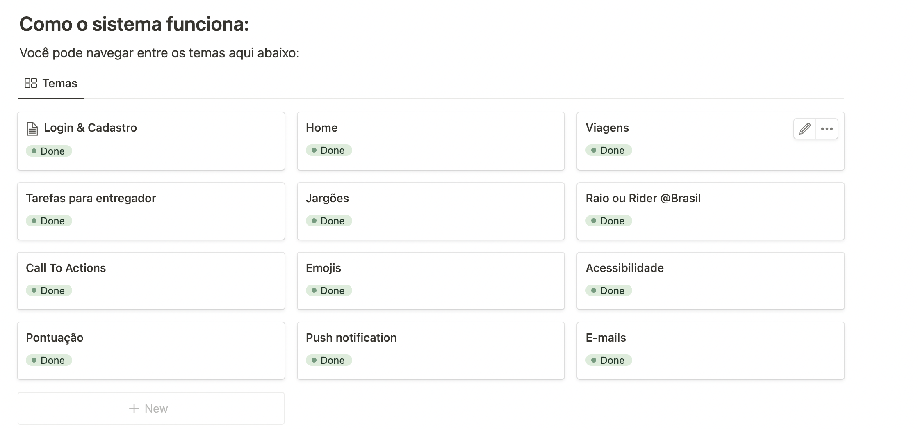Click the plus icon to add a new card
The width and height of the screenshot is (918, 429).
point(134,408)
